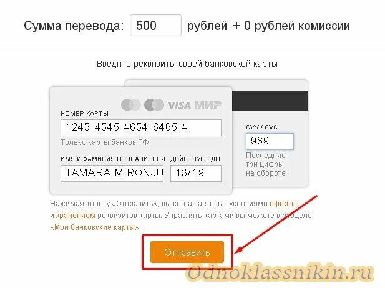Open the «Мои банковские карты» link

[x=94, y=227]
